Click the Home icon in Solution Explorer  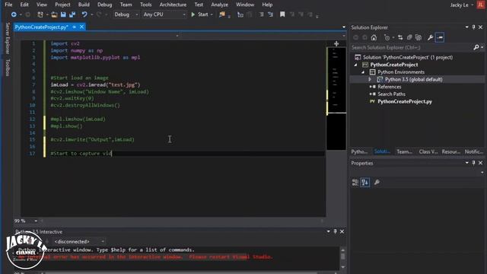pos(374,37)
